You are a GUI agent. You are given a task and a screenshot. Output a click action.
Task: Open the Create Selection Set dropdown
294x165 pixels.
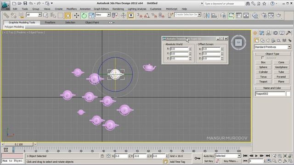click(x=188, y=14)
